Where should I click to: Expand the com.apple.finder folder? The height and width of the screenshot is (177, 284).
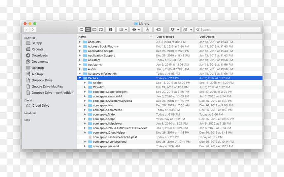click(85, 114)
